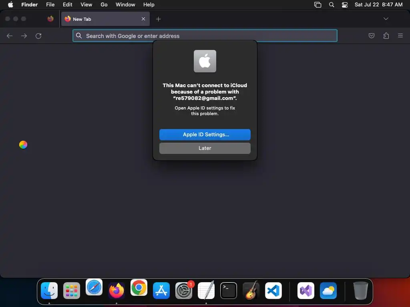
Task: Open TextEdit from the Dock
Action: pyautogui.click(x=206, y=290)
